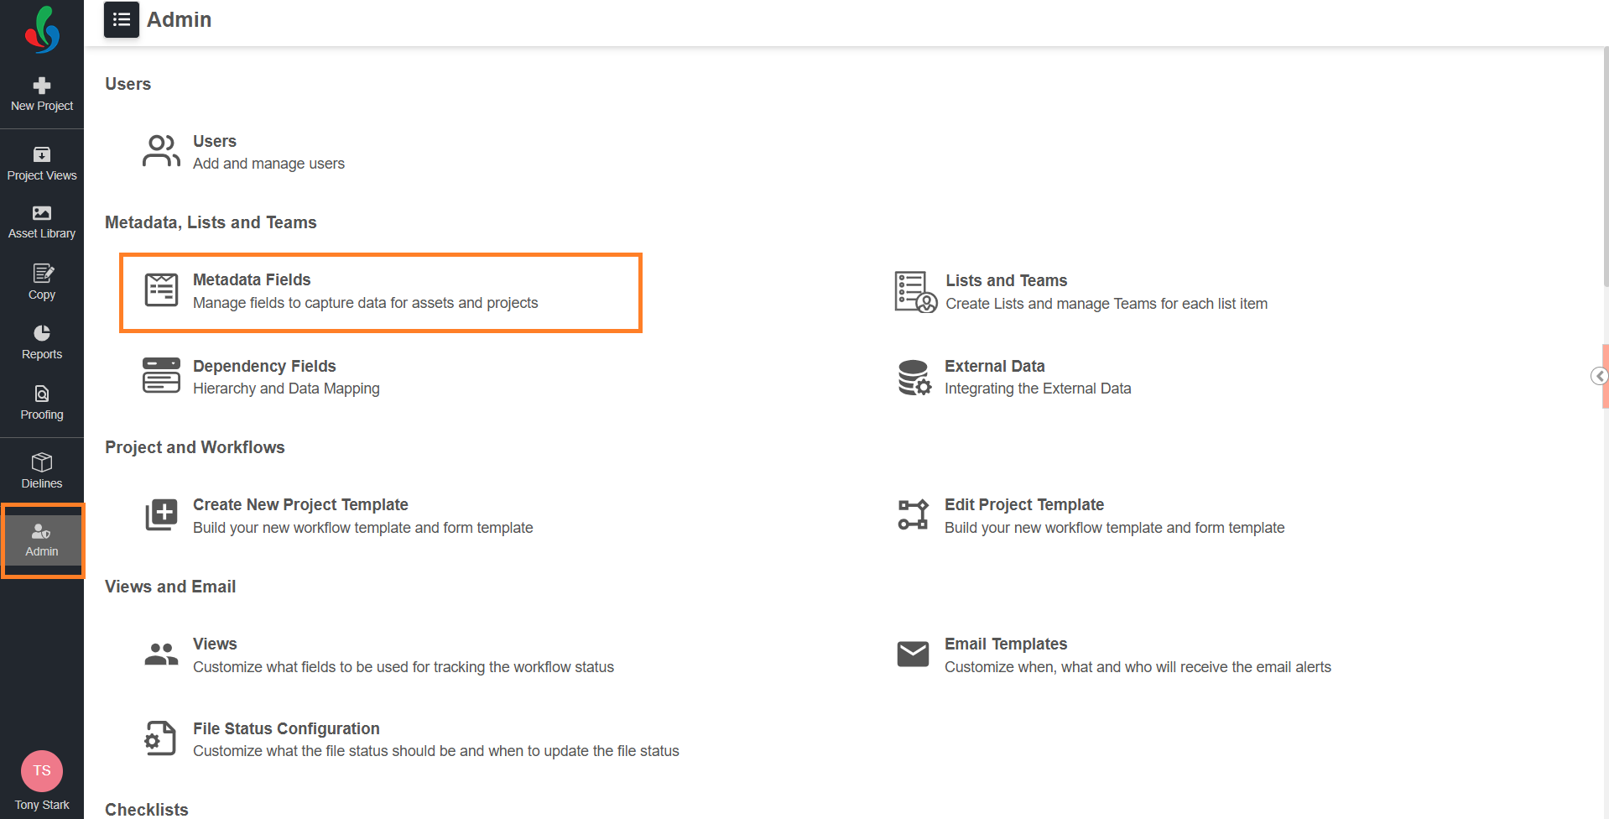Go to the Proofing section
1609x819 pixels.
42,403
